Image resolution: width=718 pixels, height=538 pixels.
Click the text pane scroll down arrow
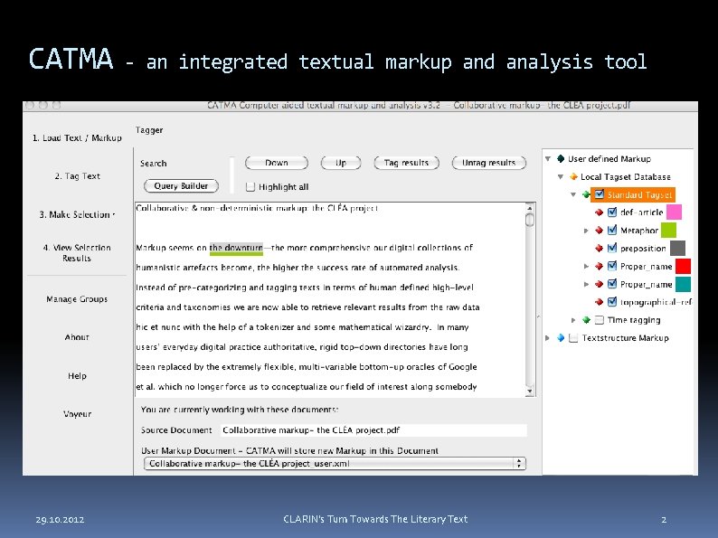pyautogui.click(x=530, y=391)
